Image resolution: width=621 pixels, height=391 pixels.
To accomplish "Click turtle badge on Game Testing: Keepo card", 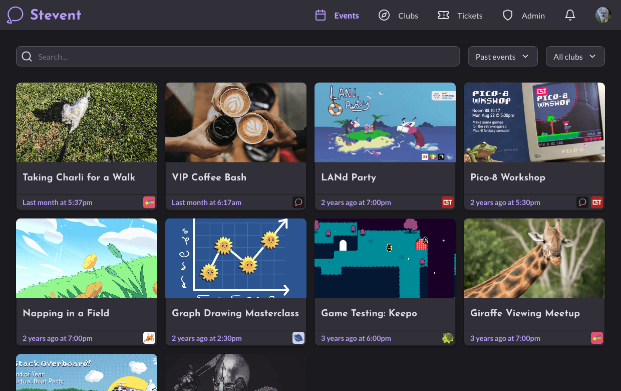I will pyautogui.click(x=448, y=338).
